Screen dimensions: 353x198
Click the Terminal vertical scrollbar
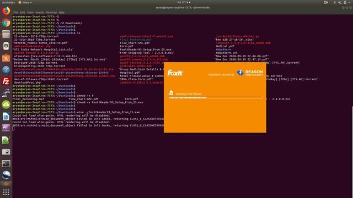click(352, 152)
